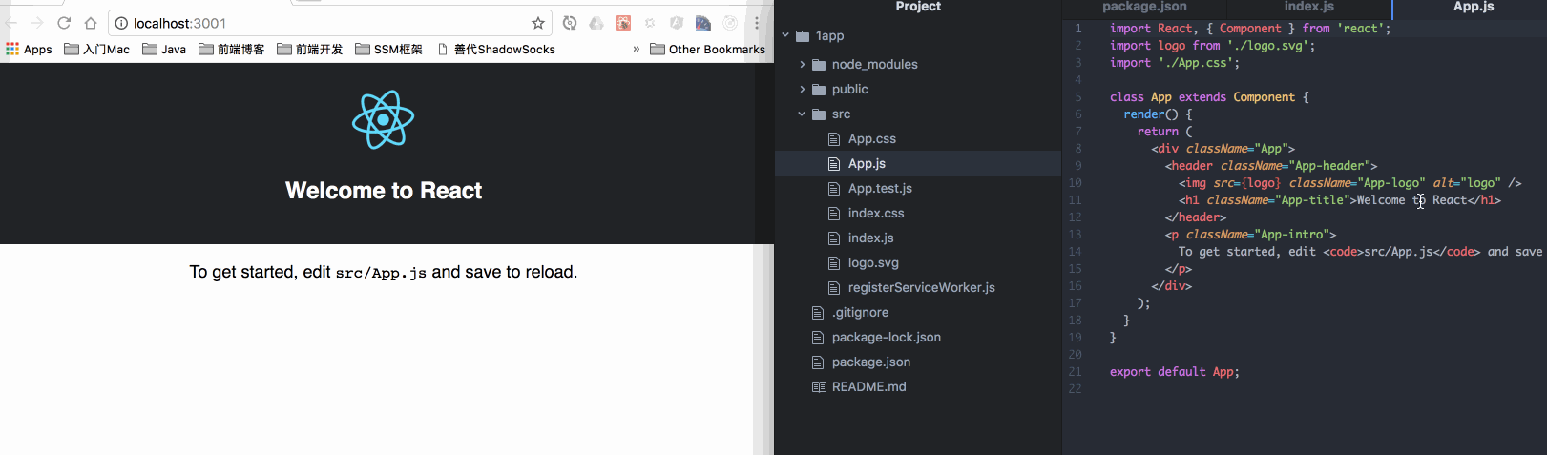Click the README.md book icon
The image size is (1547, 455).
(819, 386)
